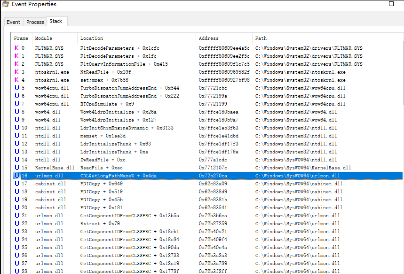Sort by Frame column header
Screen dimensions: 404x274
[21, 38]
